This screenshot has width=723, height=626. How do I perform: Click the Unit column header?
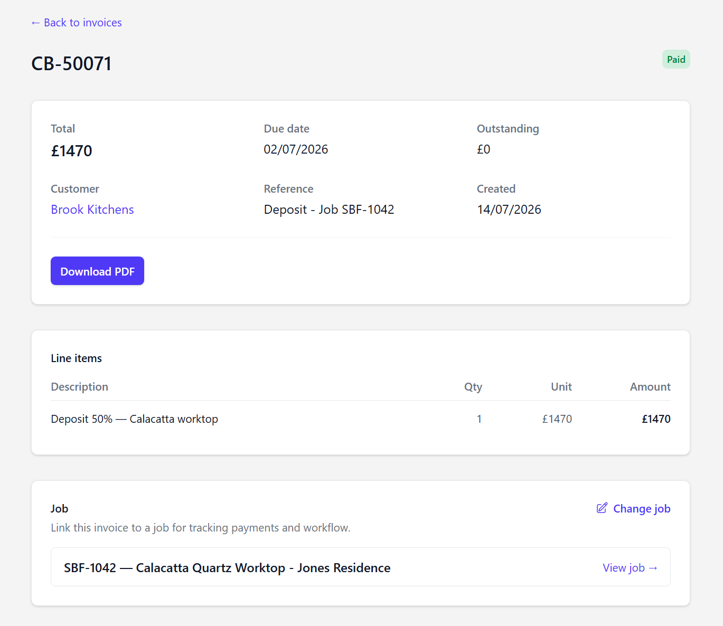[x=561, y=387]
